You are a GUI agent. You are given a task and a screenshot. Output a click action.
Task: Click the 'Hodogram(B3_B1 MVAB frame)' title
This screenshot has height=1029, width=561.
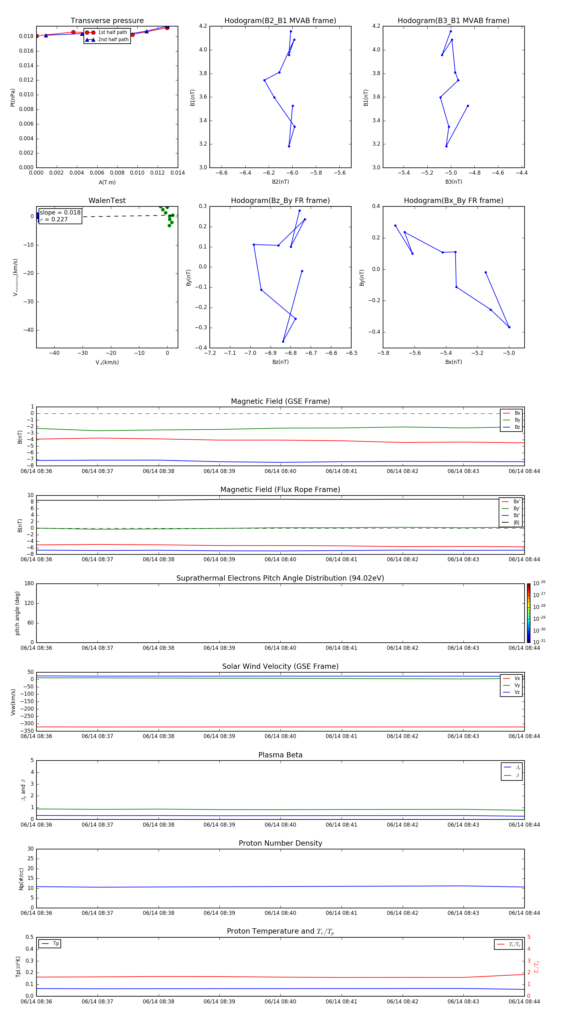[x=453, y=21]
